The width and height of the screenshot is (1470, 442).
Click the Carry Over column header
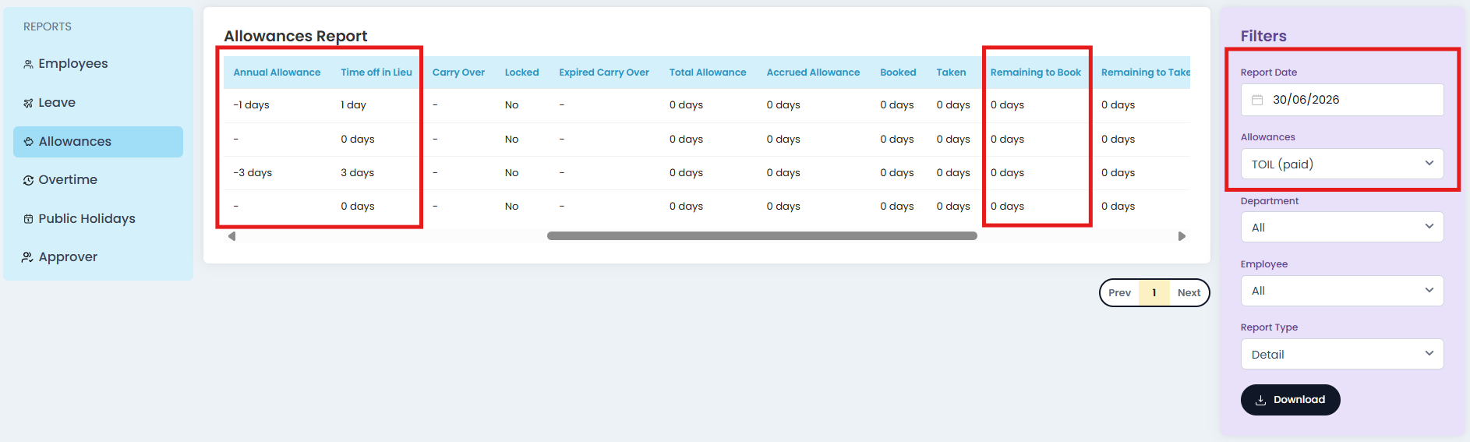click(458, 72)
